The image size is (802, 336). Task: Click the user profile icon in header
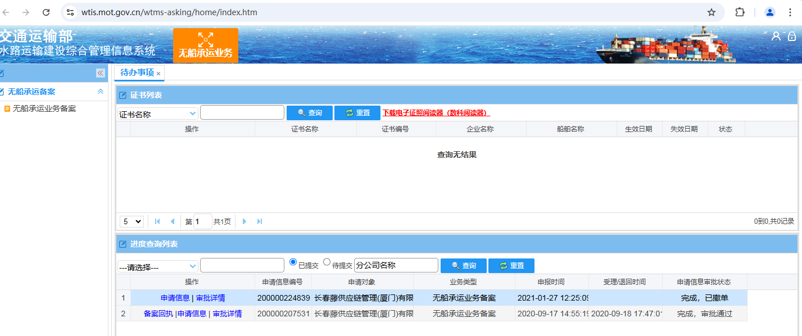[776, 36]
